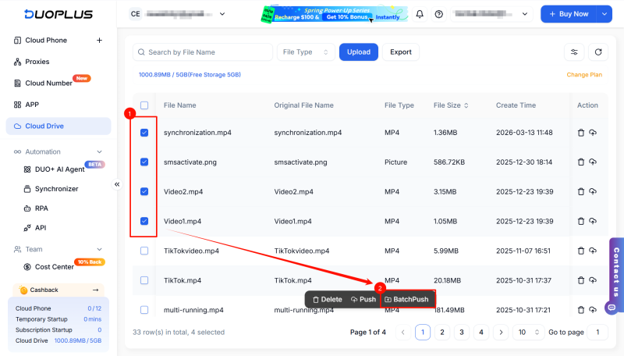
Task: Uncheck the synchronization.mp4 checkbox
Action: (144, 133)
